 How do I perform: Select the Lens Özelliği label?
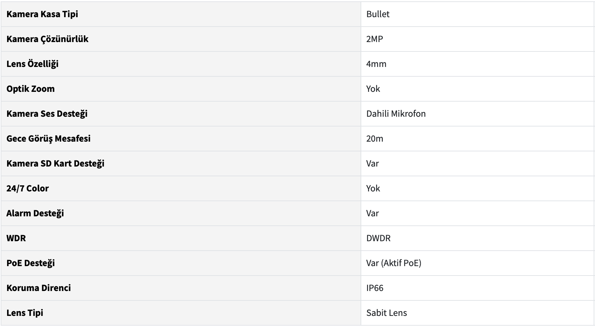click(32, 64)
